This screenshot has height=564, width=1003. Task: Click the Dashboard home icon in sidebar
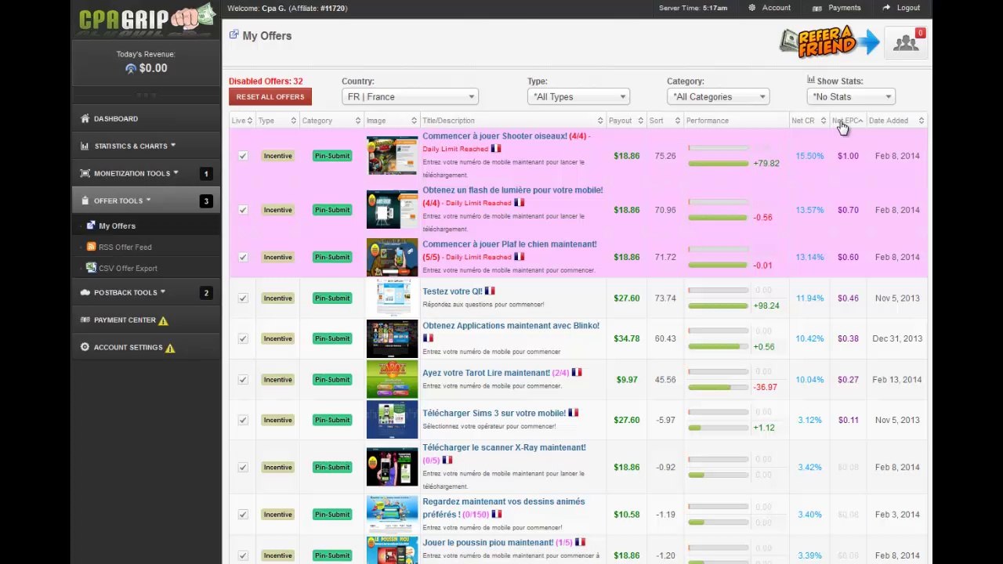(x=85, y=119)
